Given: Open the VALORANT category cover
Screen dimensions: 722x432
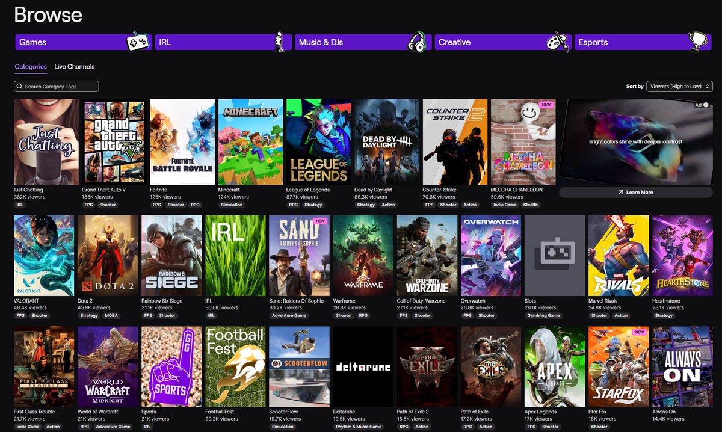Looking at the screenshot, I should coord(44,256).
